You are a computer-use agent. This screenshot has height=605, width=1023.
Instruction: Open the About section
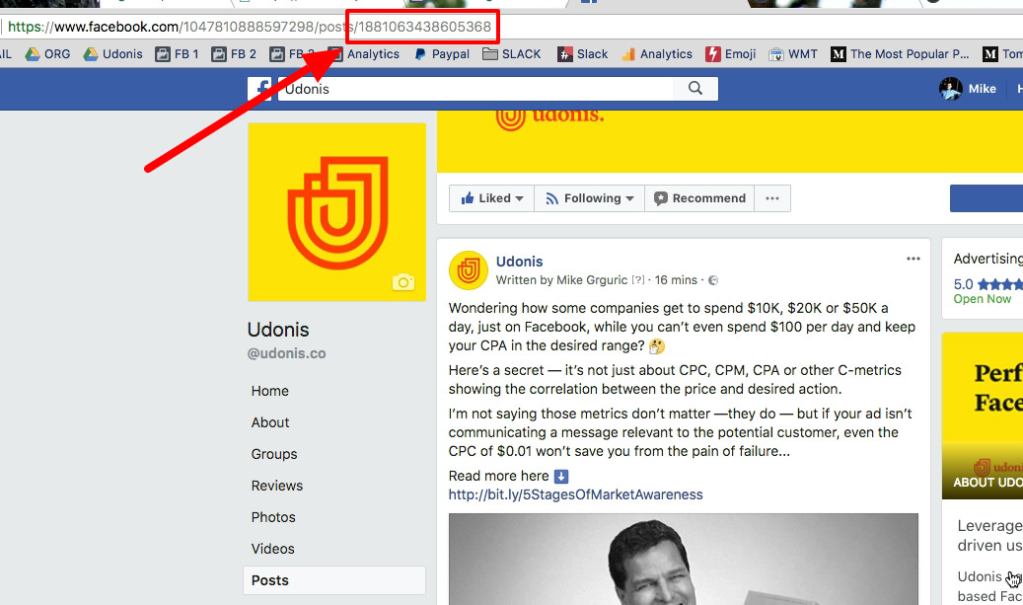(270, 422)
